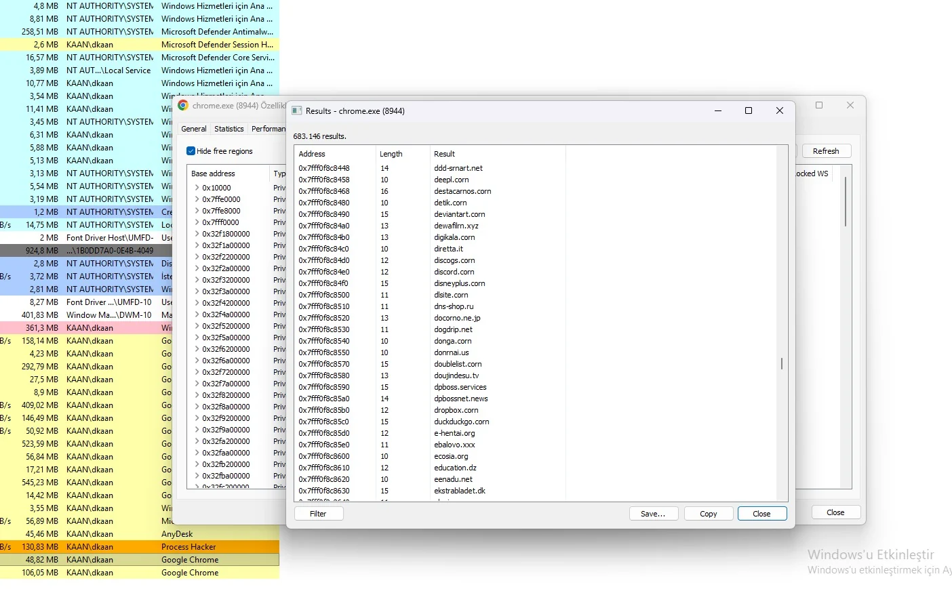Open the Statistics tab

(229, 129)
